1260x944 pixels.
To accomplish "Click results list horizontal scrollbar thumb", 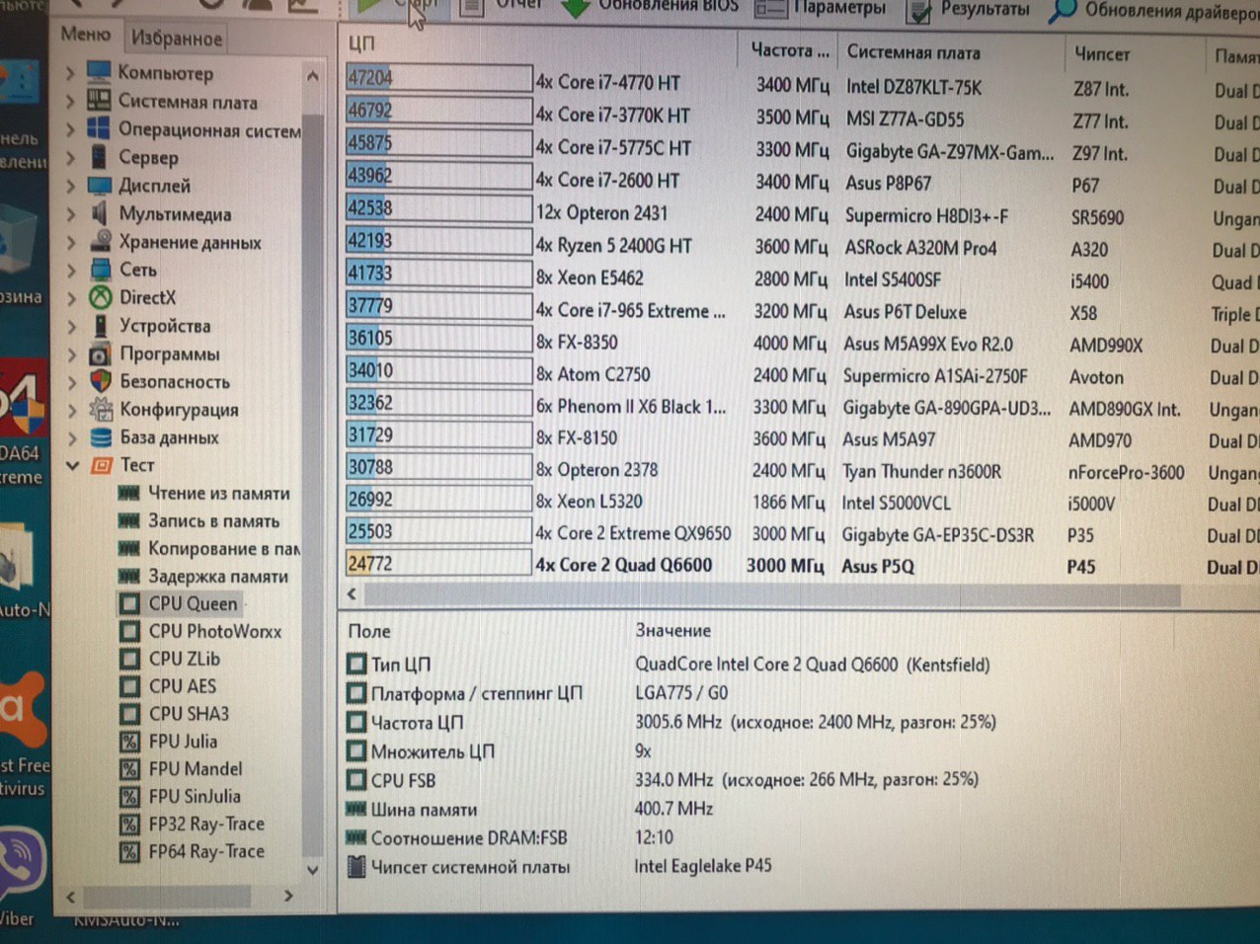I will tap(772, 594).
